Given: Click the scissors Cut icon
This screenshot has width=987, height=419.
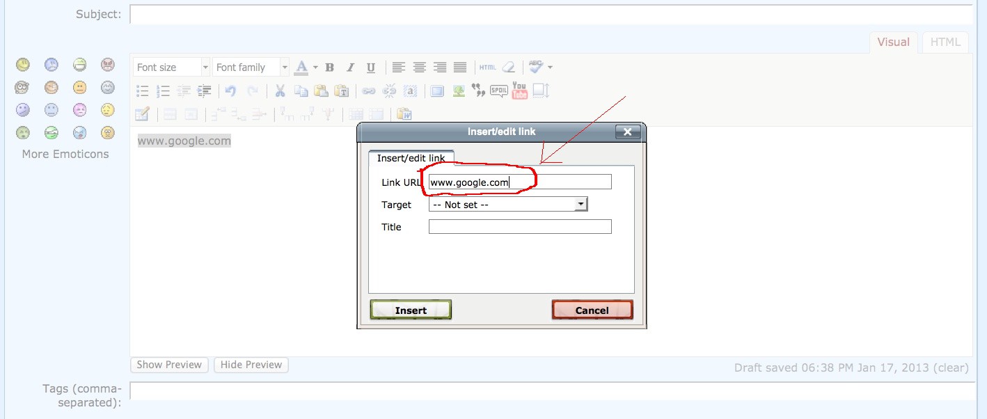Looking at the screenshot, I should click(x=280, y=90).
